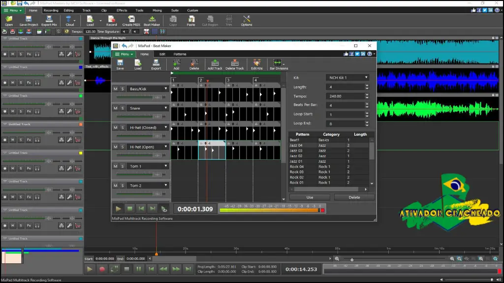Click Add Track icon in Beat Maker

click(x=215, y=64)
